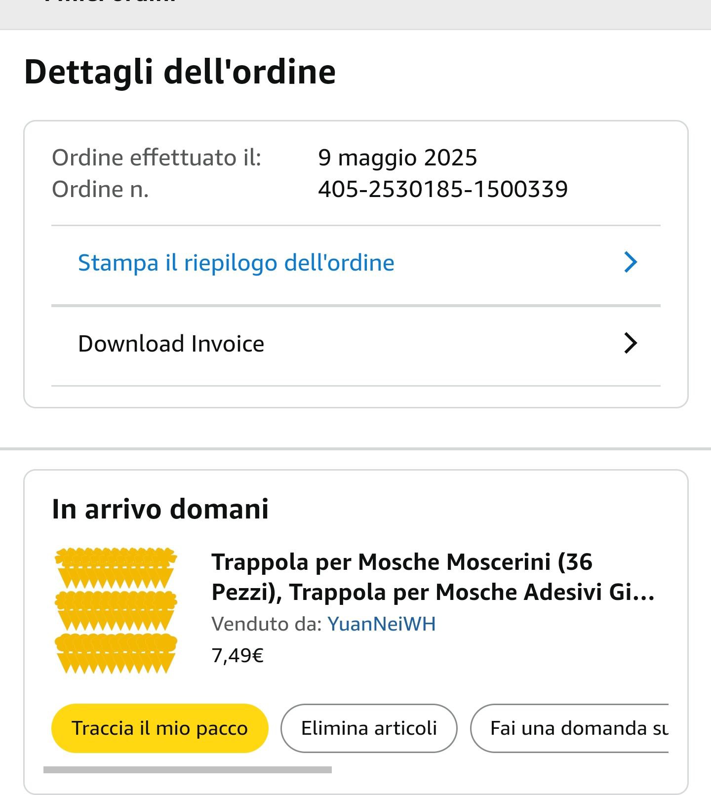Tap the 'Fai una domanda su' button
711x795 pixels.
click(570, 728)
